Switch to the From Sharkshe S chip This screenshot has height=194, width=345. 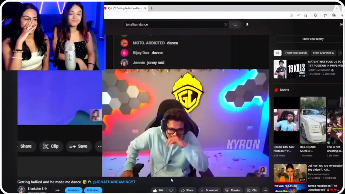[x=323, y=53]
